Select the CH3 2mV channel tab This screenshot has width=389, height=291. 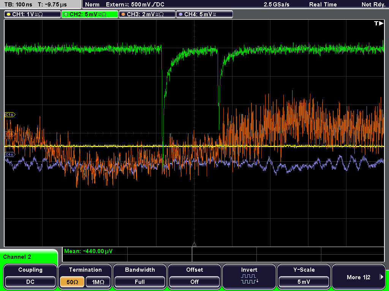pyautogui.click(x=147, y=14)
